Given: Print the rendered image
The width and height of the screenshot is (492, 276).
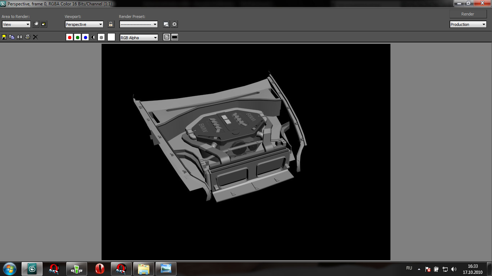Looking at the screenshot, I should (x=27, y=37).
